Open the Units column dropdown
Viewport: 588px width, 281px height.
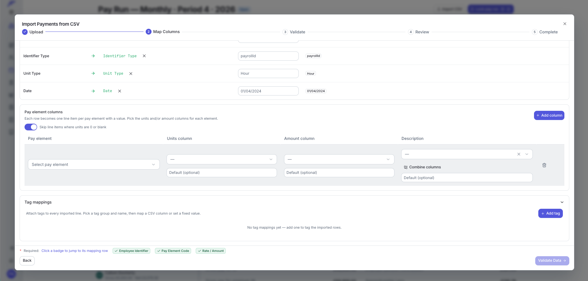[x=222, y=159]
